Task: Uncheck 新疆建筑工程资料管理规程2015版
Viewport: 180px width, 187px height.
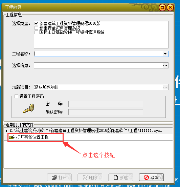Action: (36, 23)
